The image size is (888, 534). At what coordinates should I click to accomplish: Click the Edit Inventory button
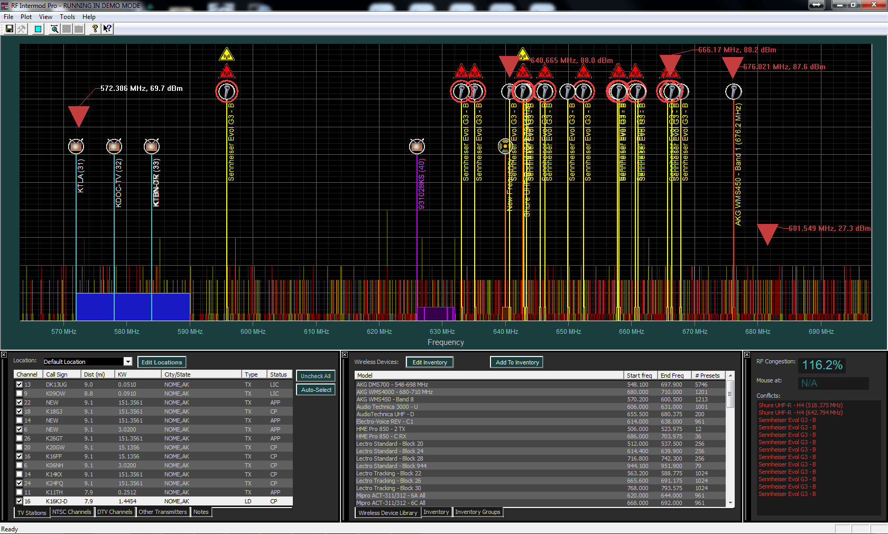[x=430, y=362]
